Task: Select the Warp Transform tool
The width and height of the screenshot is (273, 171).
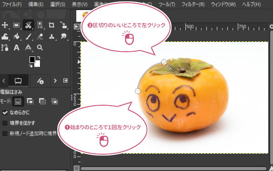Action: pyautogui.click(x=5, y=37)
